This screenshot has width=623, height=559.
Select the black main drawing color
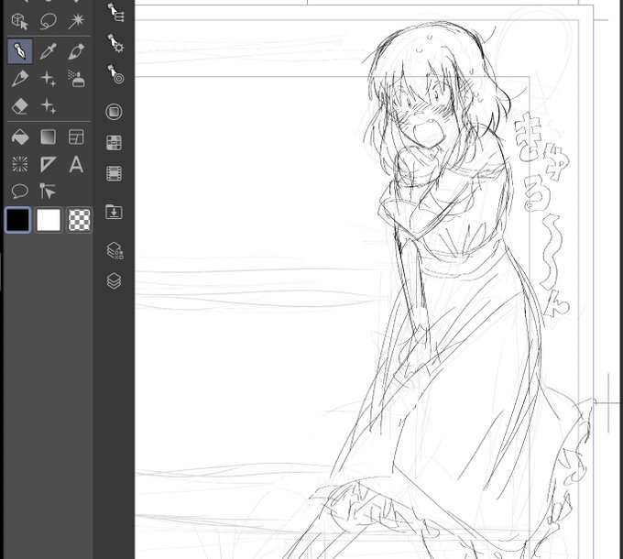18,219
